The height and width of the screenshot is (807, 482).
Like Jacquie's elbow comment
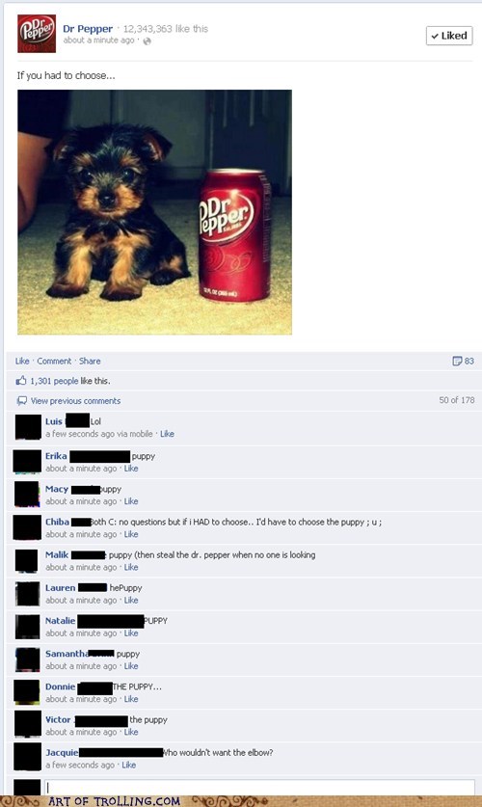[128, 765]
